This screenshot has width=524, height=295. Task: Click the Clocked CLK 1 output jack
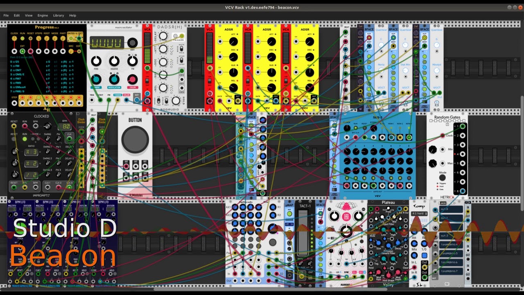tap(47, 187)
